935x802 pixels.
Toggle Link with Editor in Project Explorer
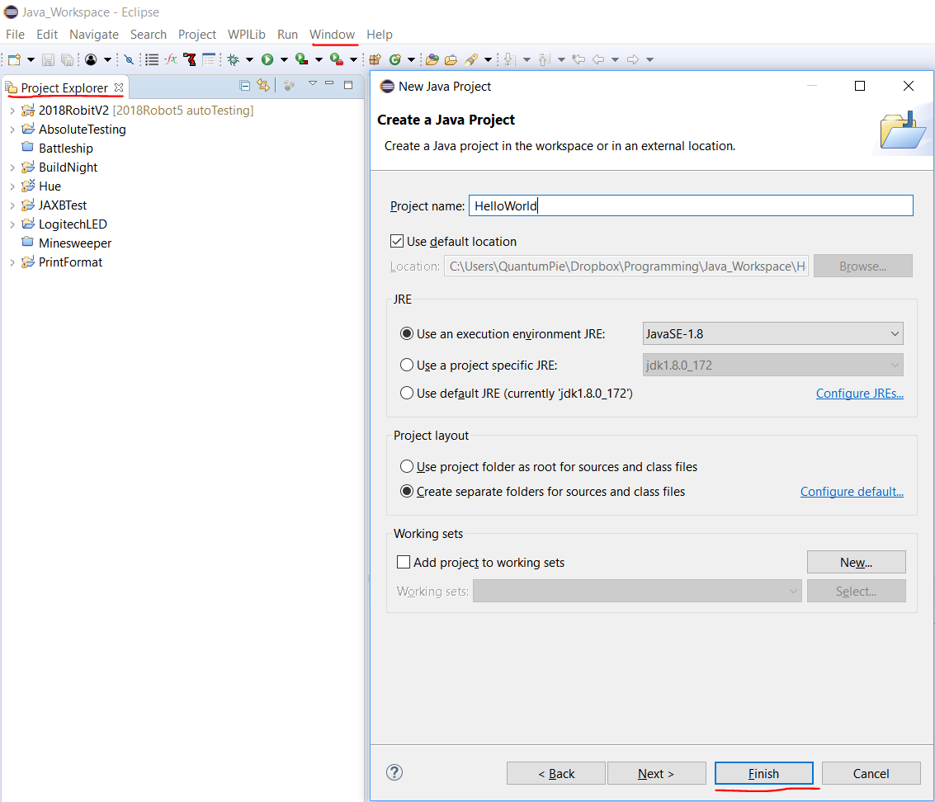point(263,85)
